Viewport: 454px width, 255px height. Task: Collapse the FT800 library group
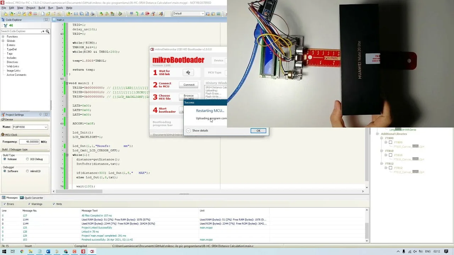tap(382, 138)
